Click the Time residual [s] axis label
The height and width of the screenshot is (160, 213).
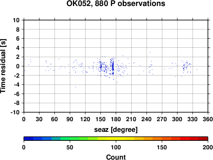pos(3,66)
